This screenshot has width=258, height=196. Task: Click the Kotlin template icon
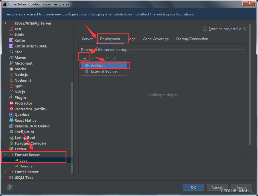point(11,40)
